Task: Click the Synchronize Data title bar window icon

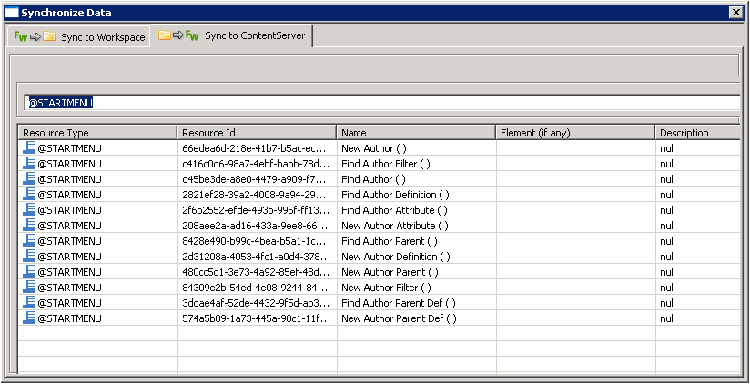Action: [12, 13]
